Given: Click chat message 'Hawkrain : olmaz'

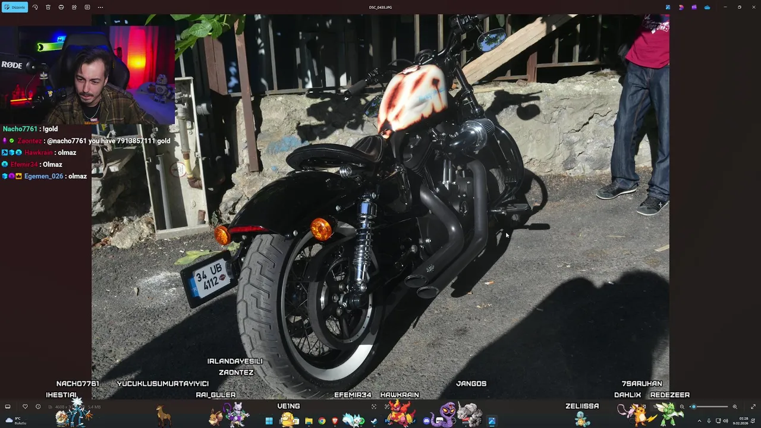Looking at the screenshot, I should 39,153.
